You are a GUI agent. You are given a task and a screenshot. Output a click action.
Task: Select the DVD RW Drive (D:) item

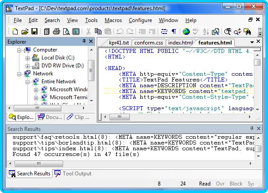[62, 66]
